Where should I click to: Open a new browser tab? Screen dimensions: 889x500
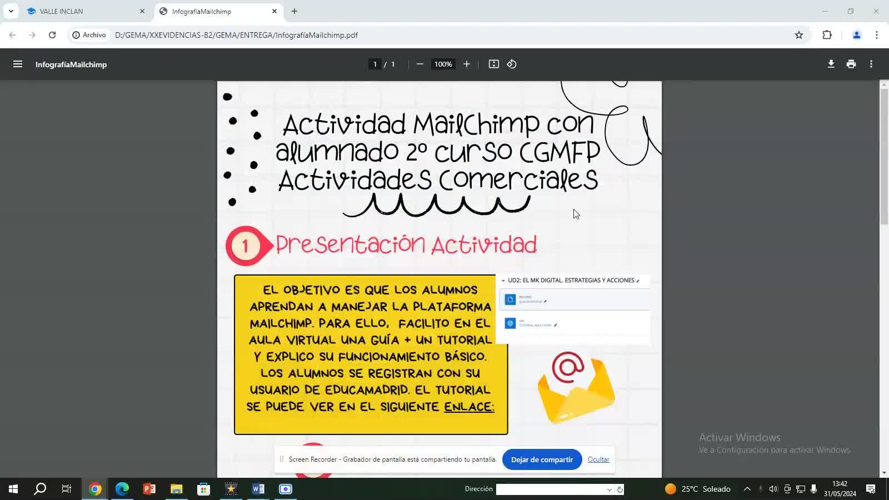(294, 11)
